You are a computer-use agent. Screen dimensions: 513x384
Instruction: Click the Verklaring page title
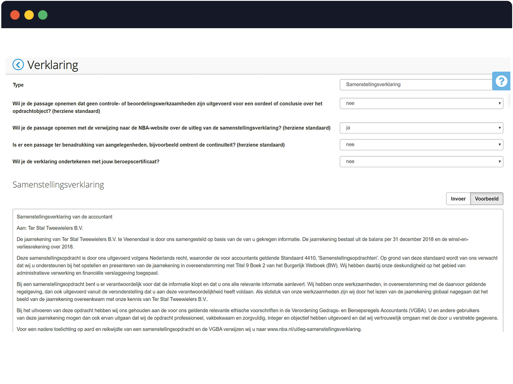click(53, 65)
